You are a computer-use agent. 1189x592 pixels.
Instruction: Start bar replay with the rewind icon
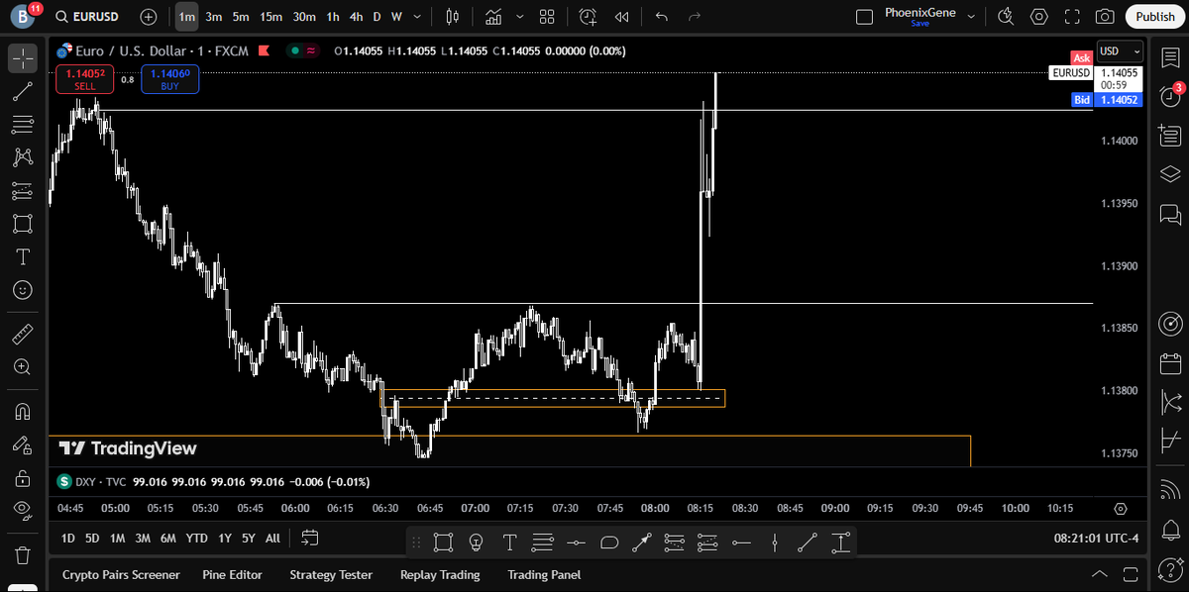[622, 17]
